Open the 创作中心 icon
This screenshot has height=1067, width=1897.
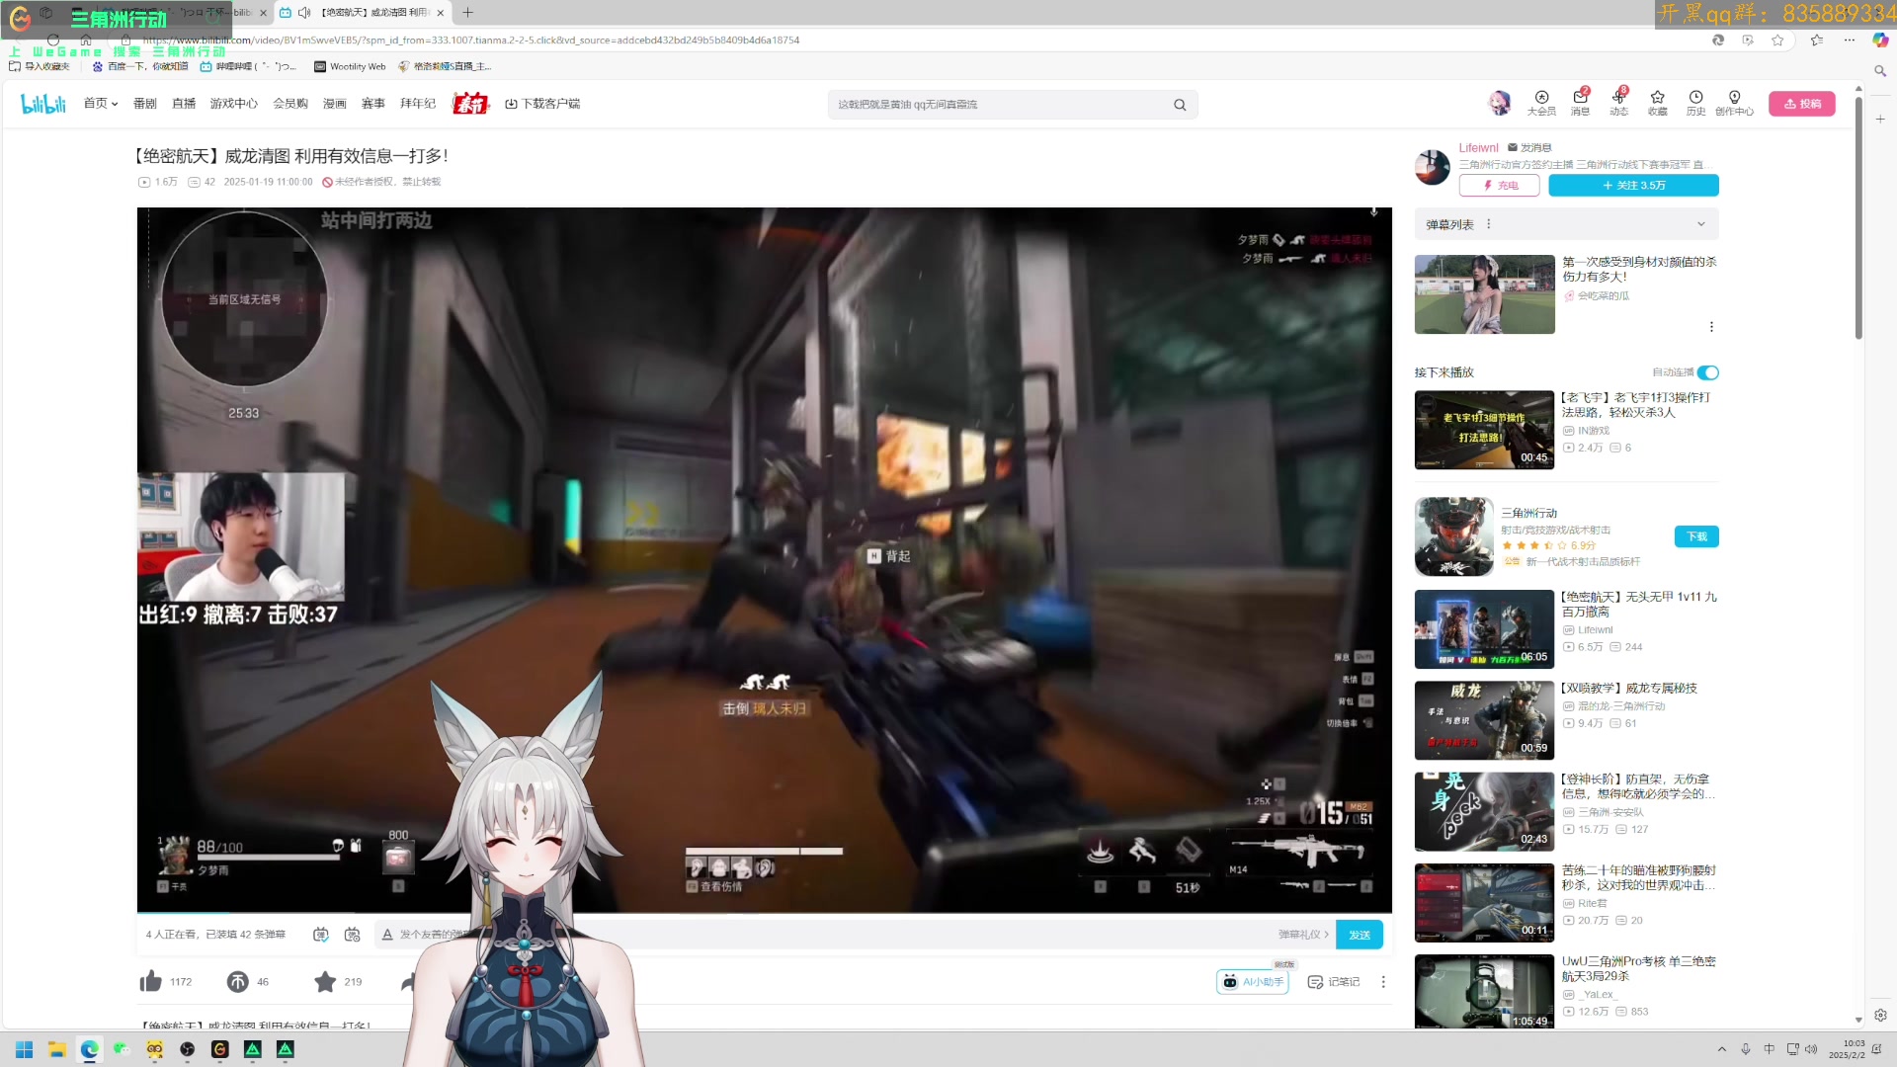point(1734,103)
